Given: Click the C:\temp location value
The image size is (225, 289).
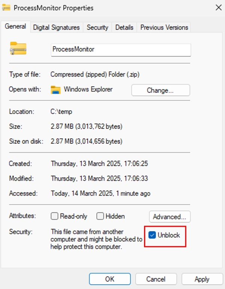Looking at the screenshot, I should tap(61, 111).
